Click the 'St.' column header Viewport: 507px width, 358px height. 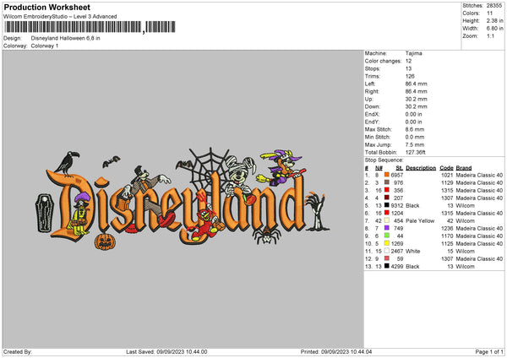[400, 168]
